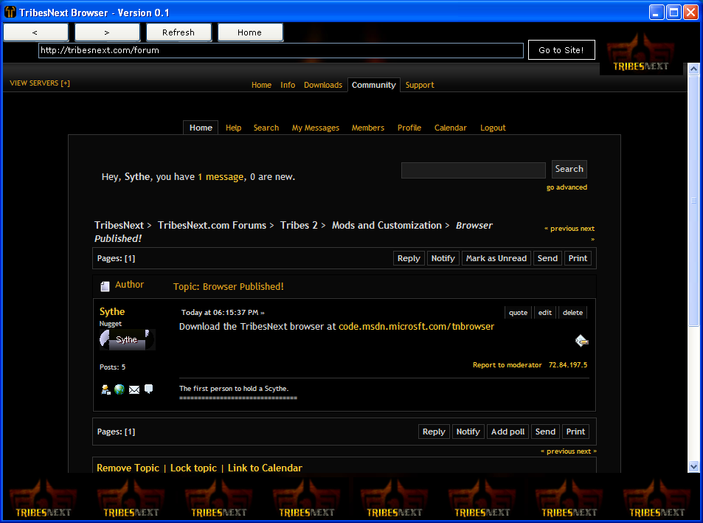Click the post timestamp Today at 06:15:37 PM

(x=220, y=312)
